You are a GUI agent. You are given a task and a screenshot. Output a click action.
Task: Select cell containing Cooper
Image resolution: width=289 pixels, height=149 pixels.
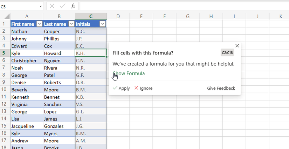click(59, 31)
